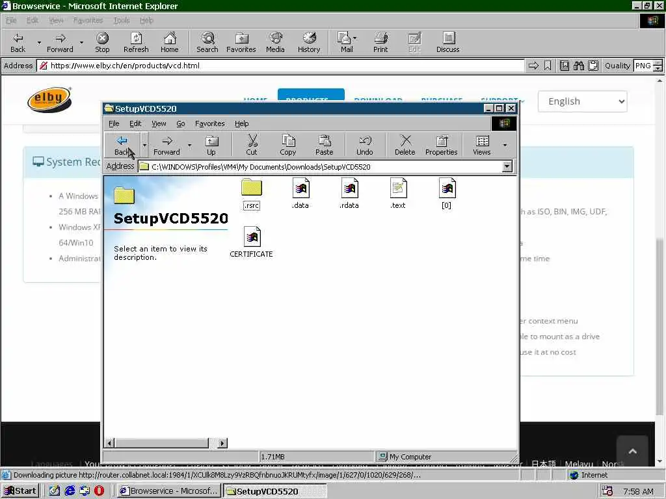Open the English language dropdown
The width and height of the screenshot is (666, 499).
pyautogui.click(x=582, y=101)
